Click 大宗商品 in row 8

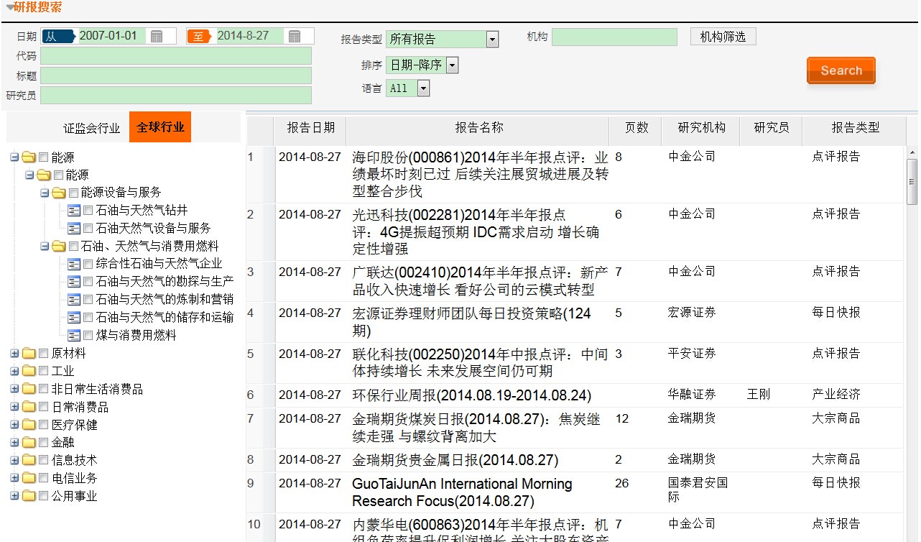point(836,459)
